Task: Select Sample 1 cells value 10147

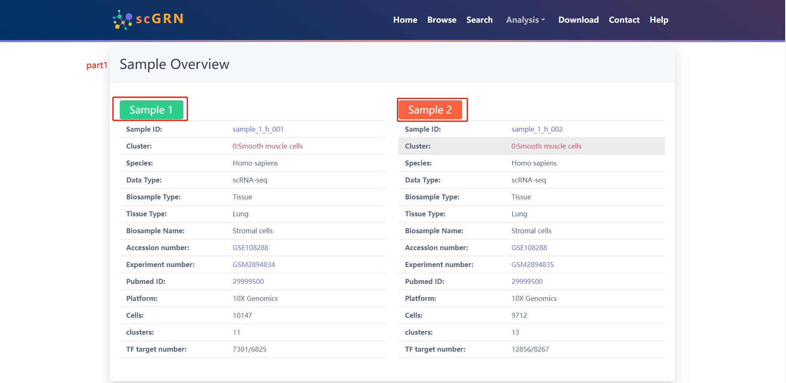Action: (x=242, y=315)
